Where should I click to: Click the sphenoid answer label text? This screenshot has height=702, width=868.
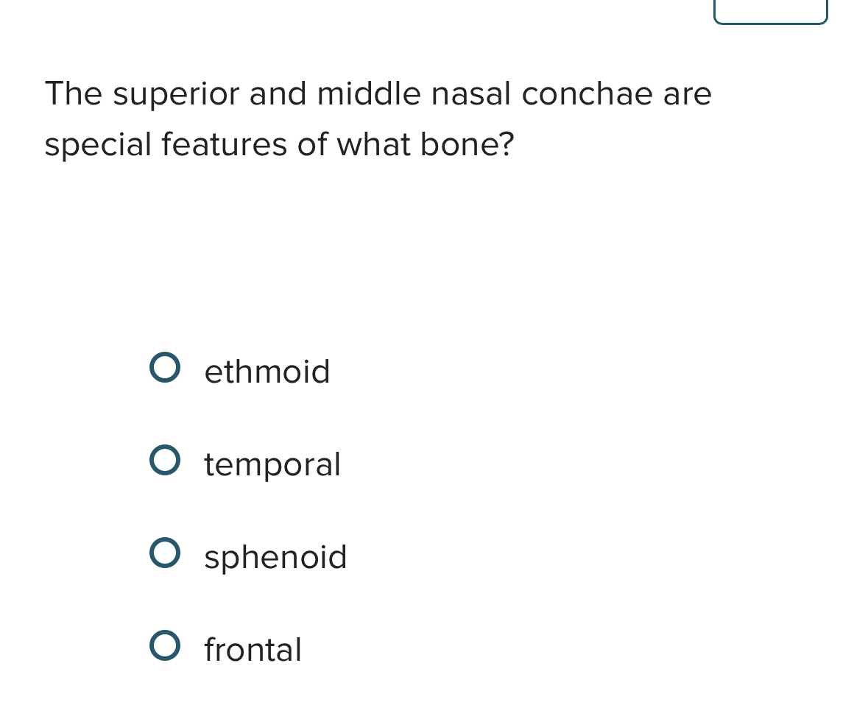tap(275, 557)
